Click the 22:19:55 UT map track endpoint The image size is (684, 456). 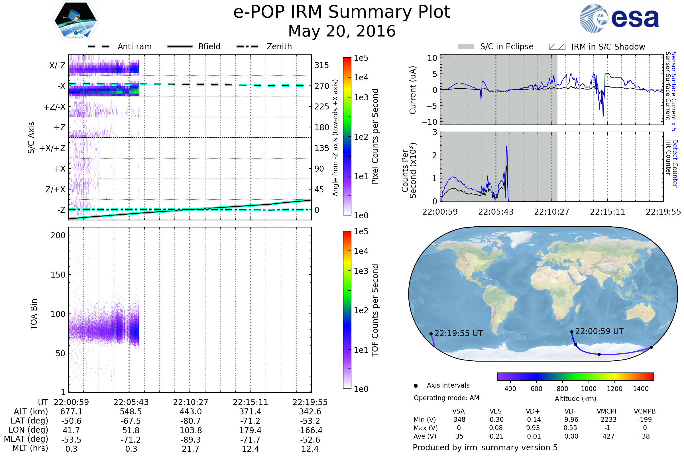point(431,334)
